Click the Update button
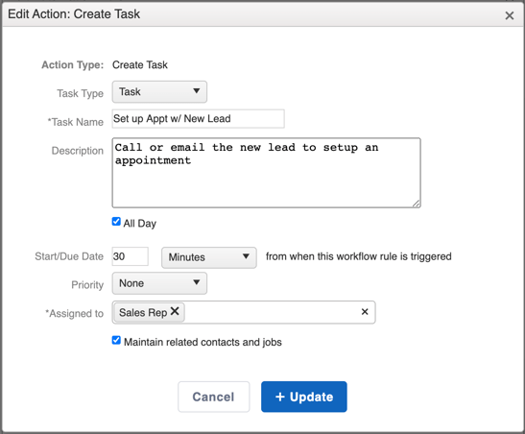 304,397
